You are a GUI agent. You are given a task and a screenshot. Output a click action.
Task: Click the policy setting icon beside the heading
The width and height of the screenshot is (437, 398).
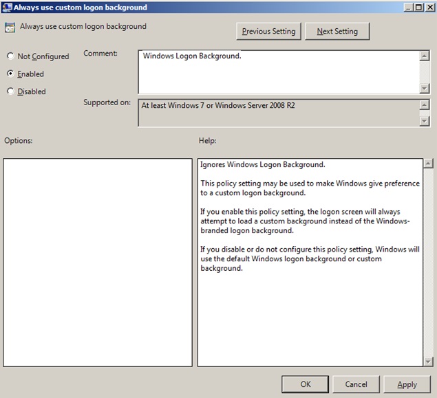[10, 27]
